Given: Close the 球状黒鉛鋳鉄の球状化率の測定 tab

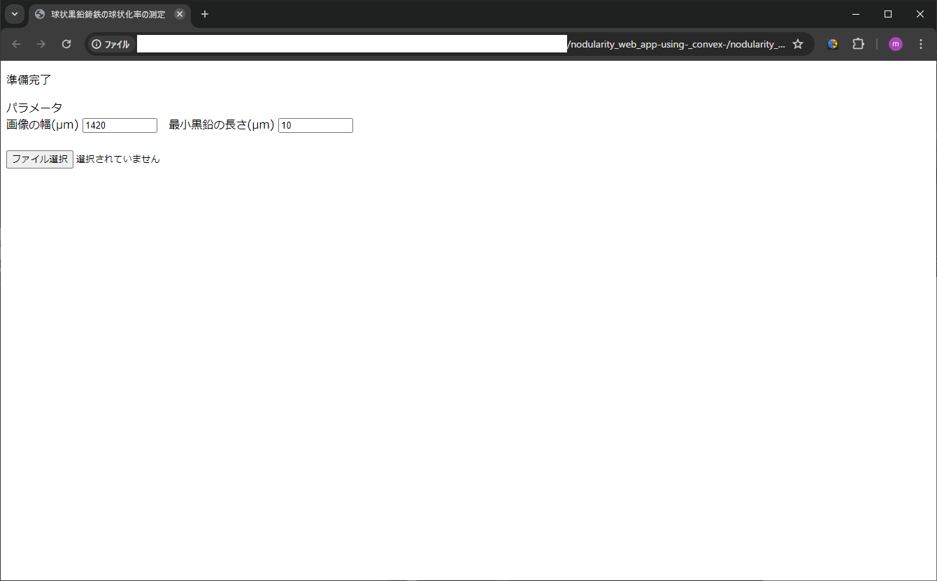Looking at the screenshot, I should point(180,14).
